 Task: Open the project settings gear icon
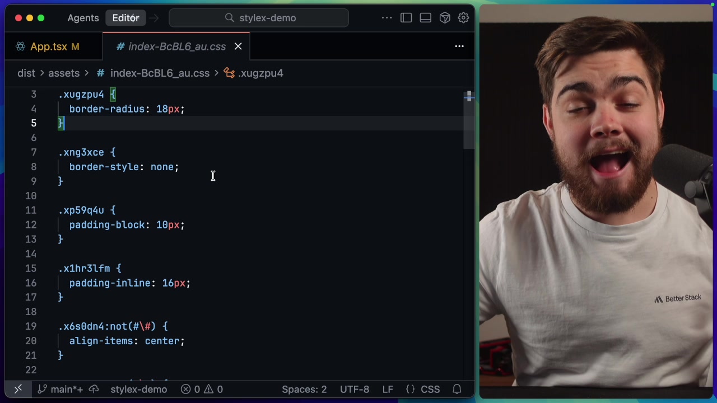coord(463,17)
